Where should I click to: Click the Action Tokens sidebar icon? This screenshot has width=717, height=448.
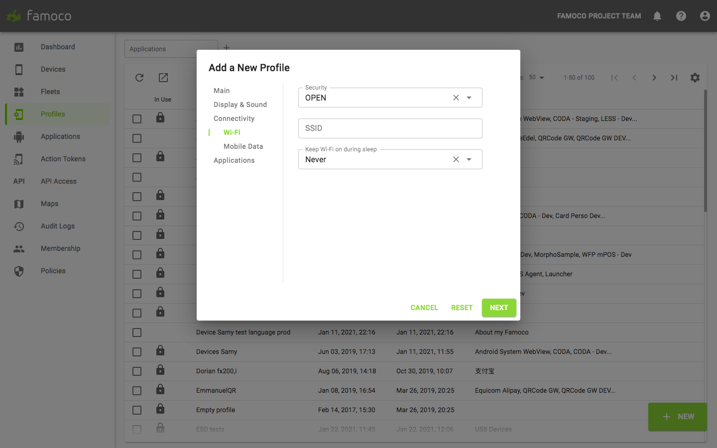(19, 159)
